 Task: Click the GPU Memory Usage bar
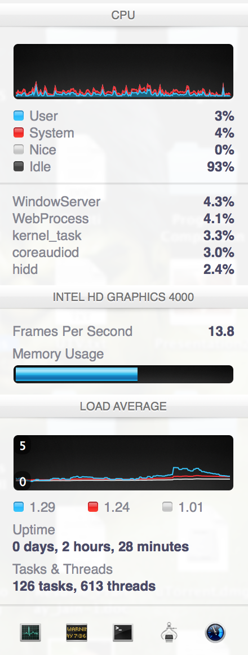123,374
